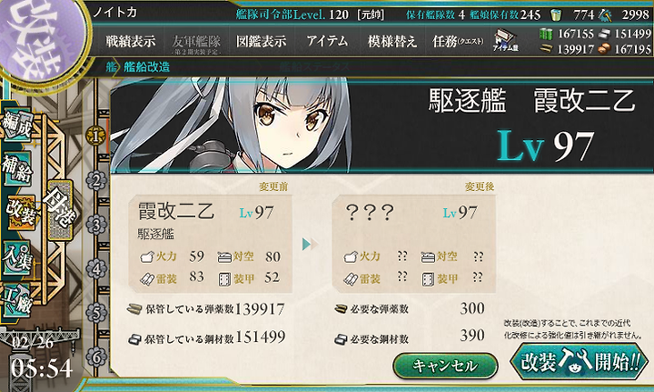The width and height of the screenshot is (654, 392).
Task: Select fleet number 4 flower marker
Action: [x=96, y=269]
